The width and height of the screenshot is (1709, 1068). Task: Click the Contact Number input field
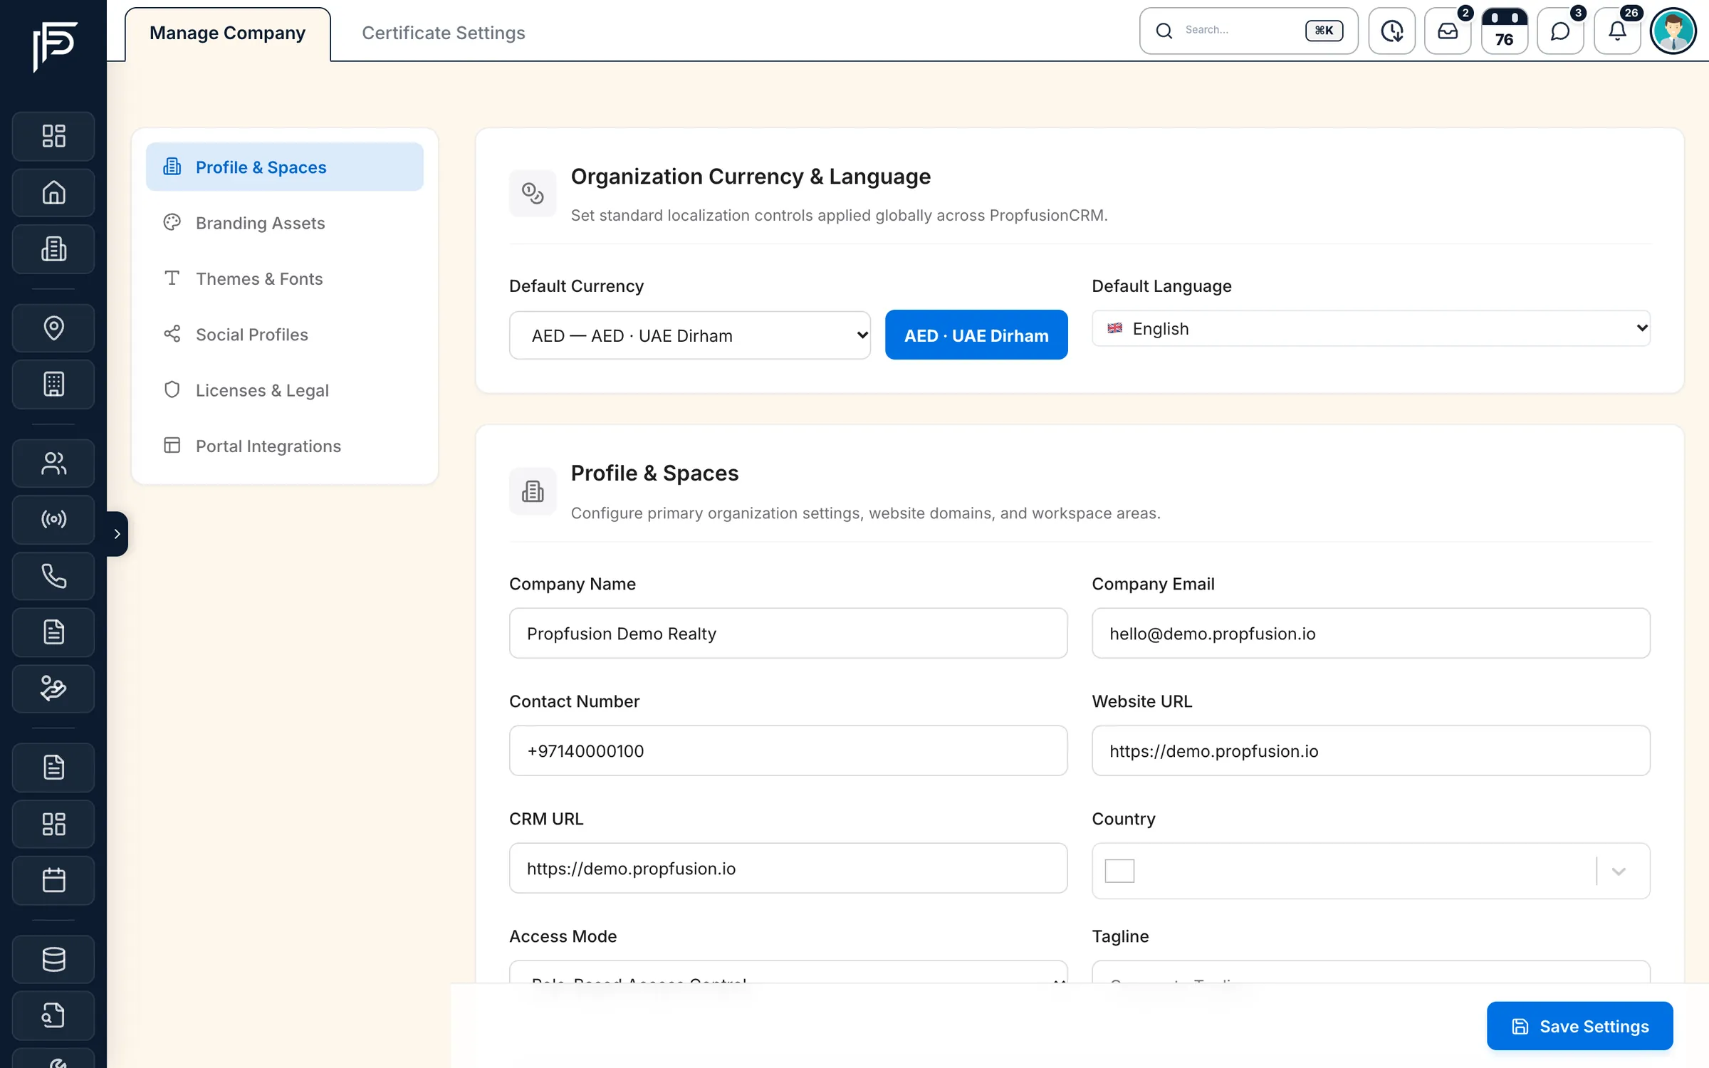pos(788,750)
